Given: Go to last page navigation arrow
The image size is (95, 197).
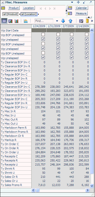Looking at the screenshot, I should pos(54,8).
